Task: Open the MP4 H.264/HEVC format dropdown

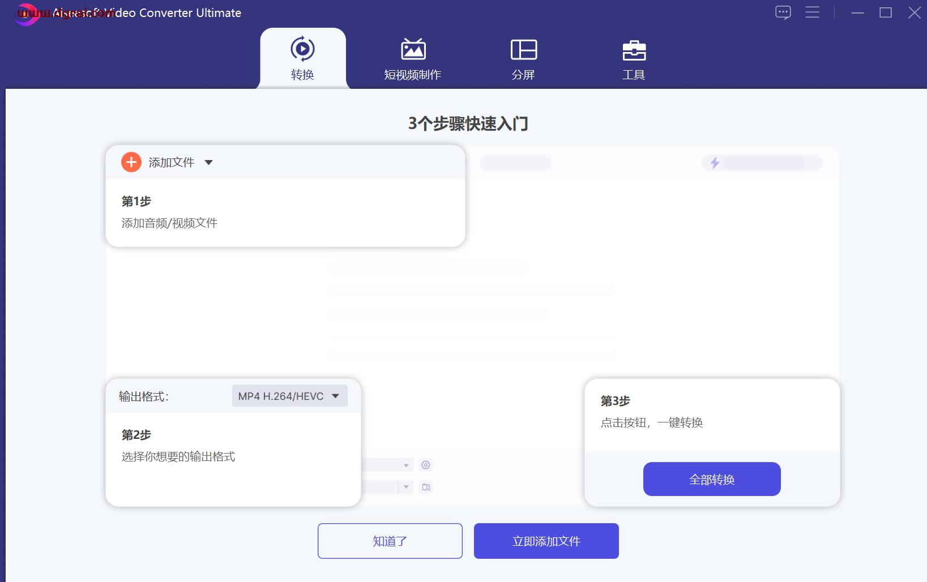Action: [289, 396]
